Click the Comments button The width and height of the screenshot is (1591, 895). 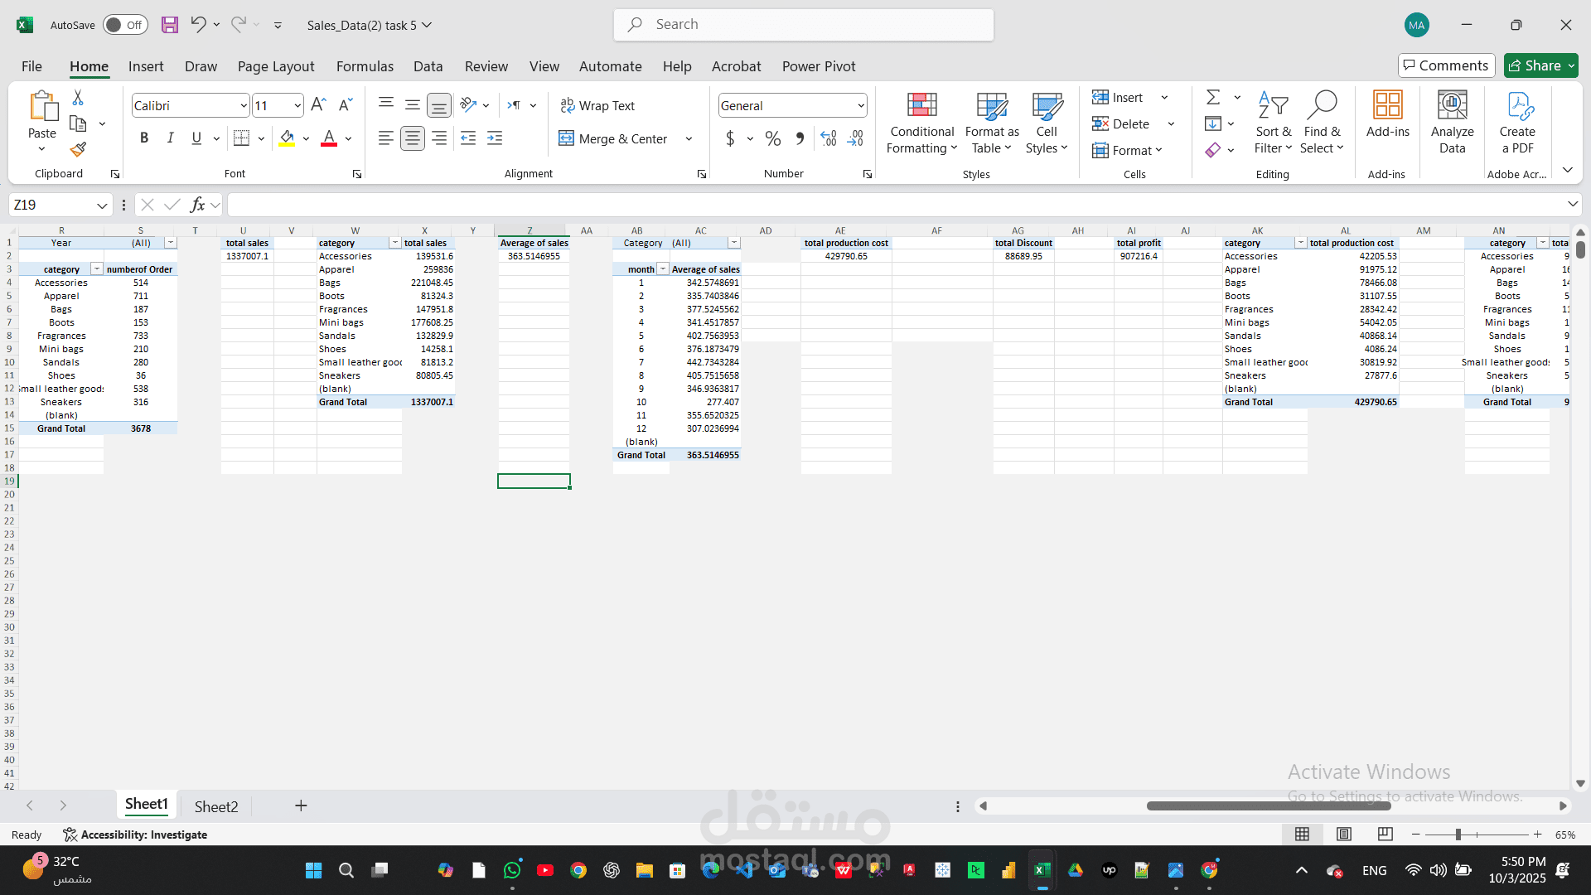[x=1446, y=65]
